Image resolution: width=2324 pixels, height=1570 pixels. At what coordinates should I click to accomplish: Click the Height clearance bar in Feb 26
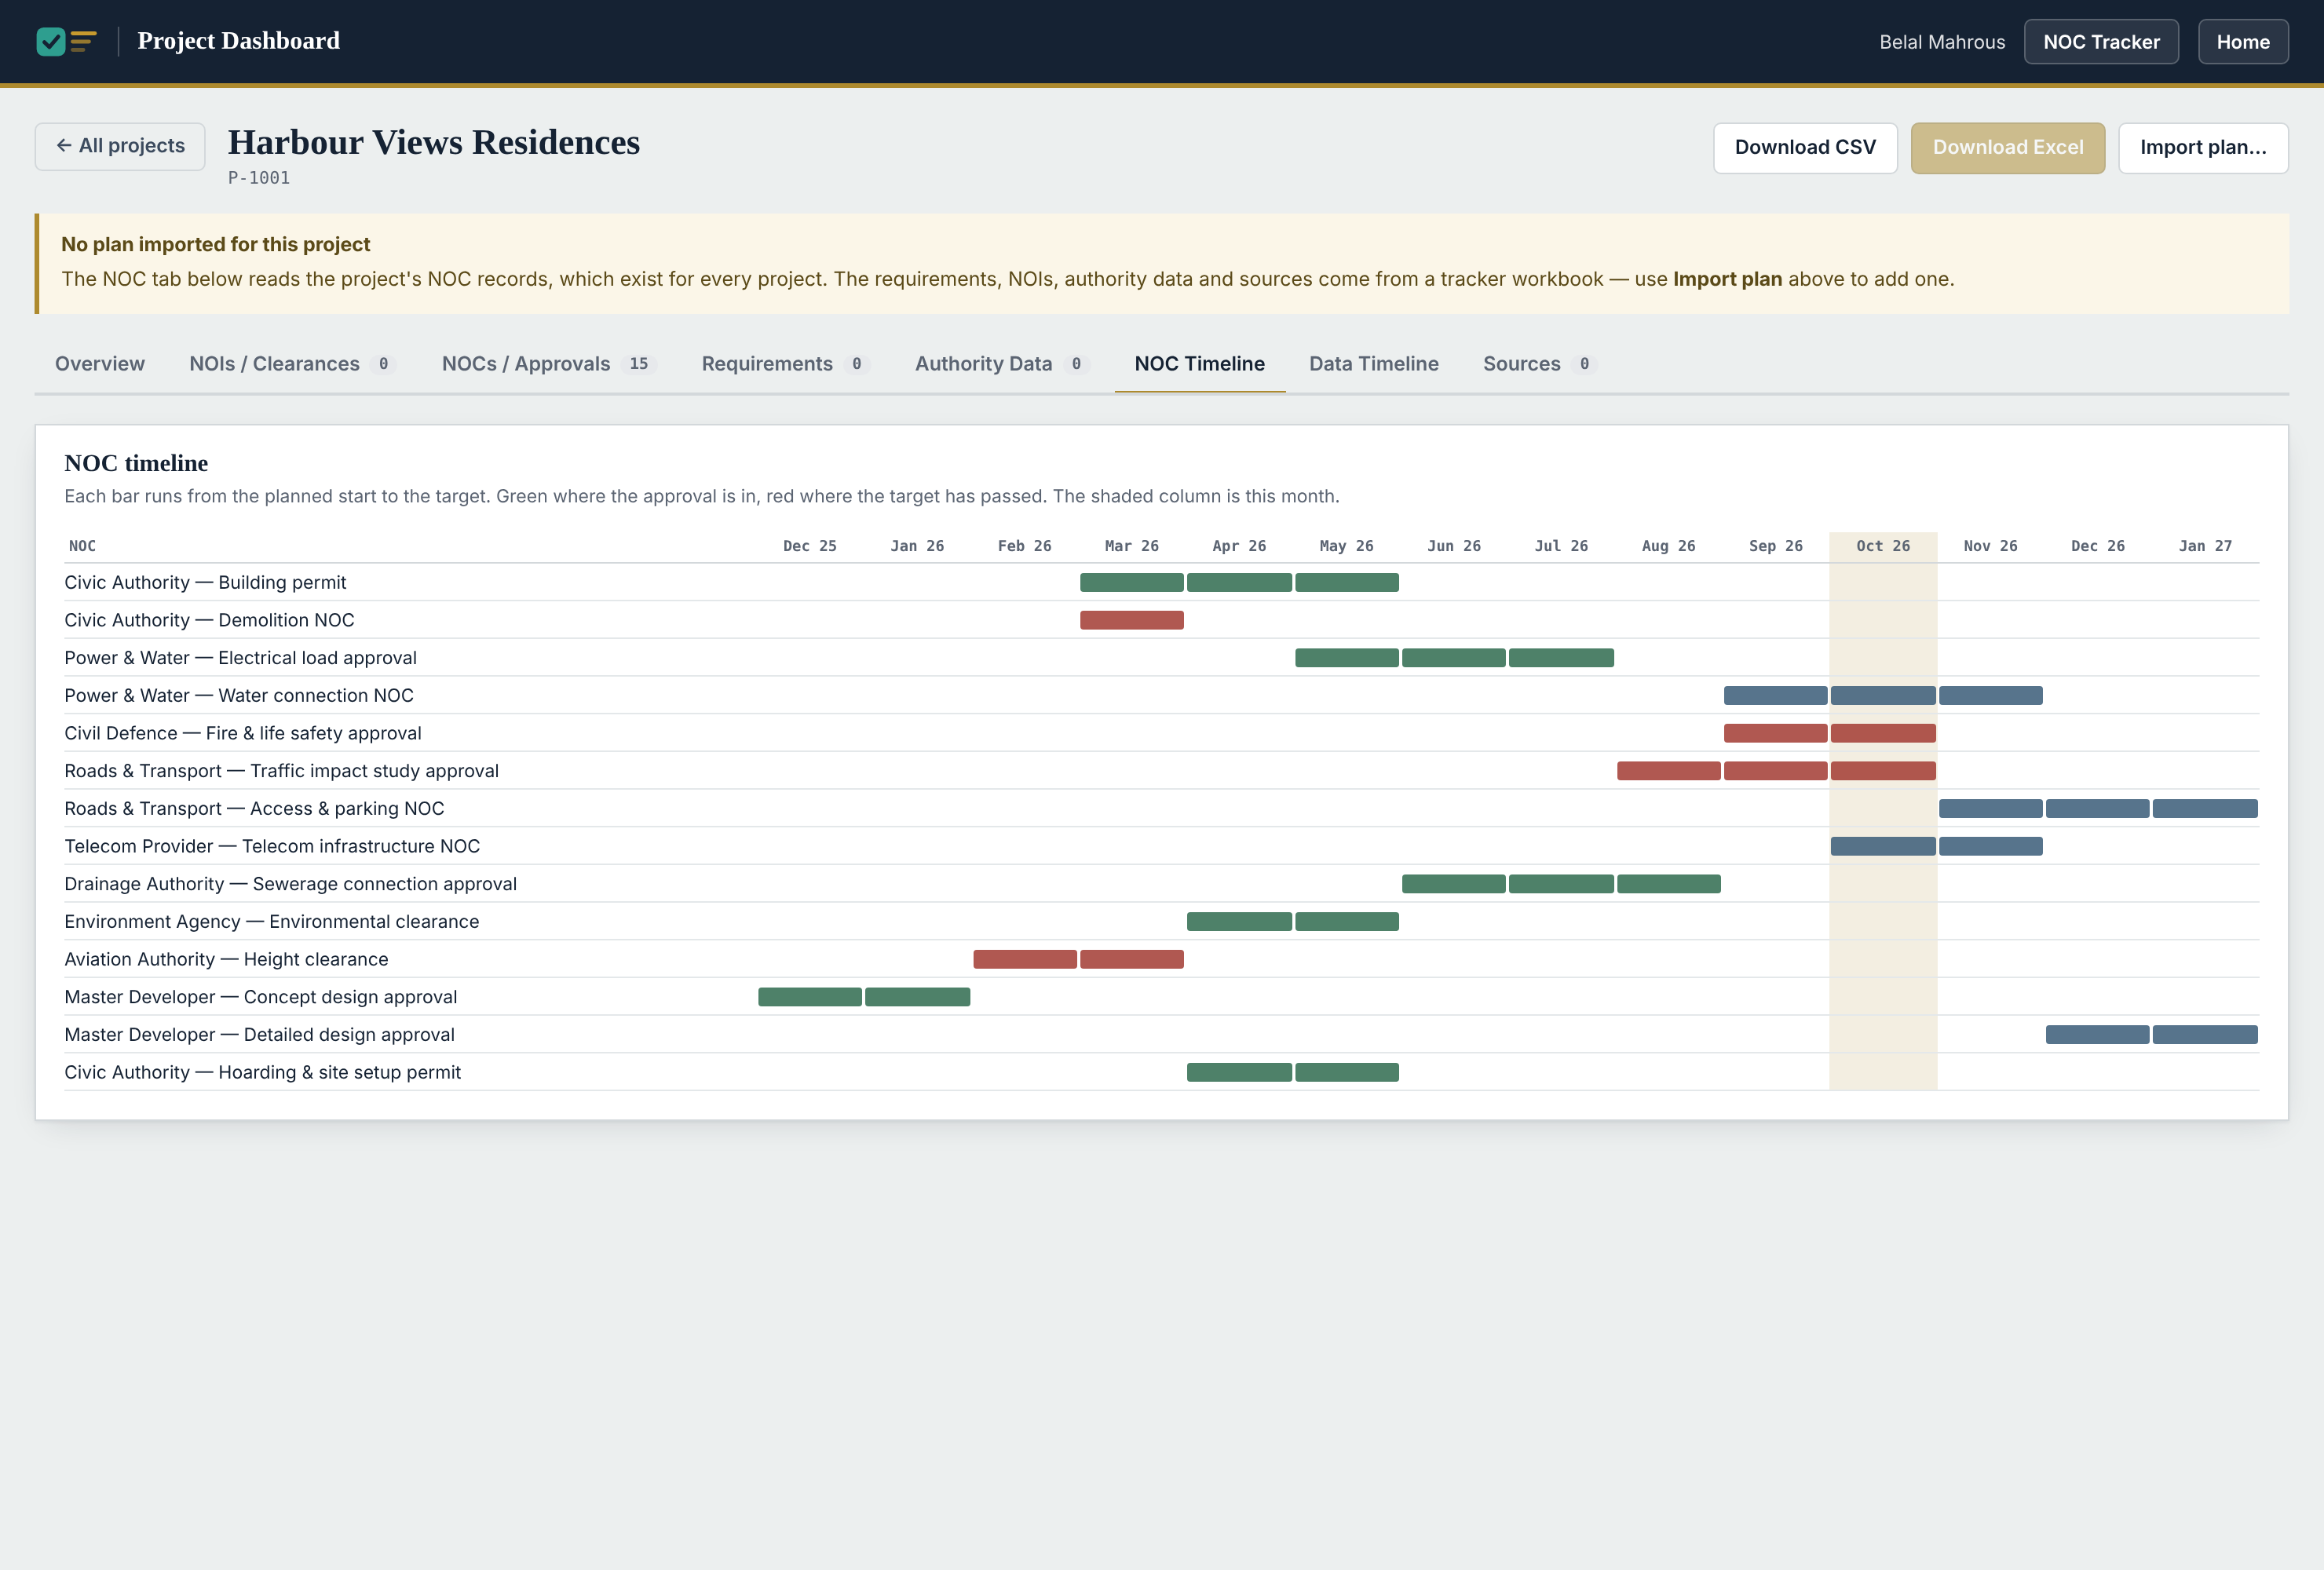[1024, 959]
